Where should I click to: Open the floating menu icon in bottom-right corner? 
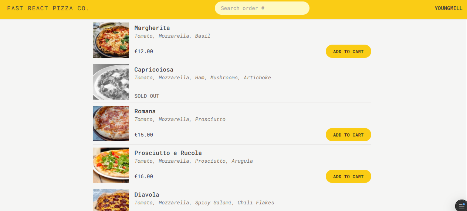coord(461,205)
